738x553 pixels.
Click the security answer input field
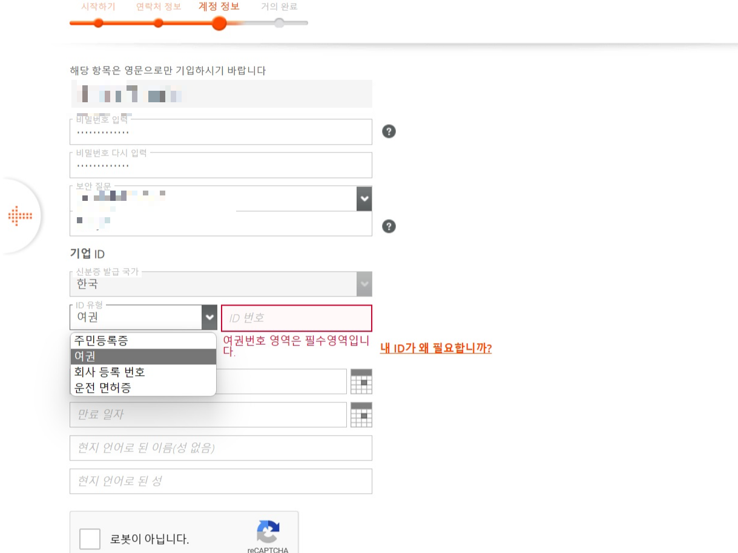click(221, 223)
